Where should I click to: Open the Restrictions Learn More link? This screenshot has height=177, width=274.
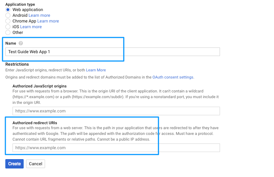coord(96,70)
